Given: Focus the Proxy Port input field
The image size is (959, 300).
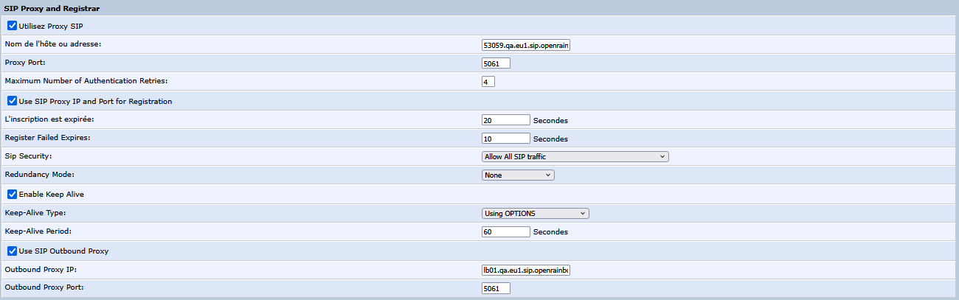Looking at the screenshot, I should [496, 63].
